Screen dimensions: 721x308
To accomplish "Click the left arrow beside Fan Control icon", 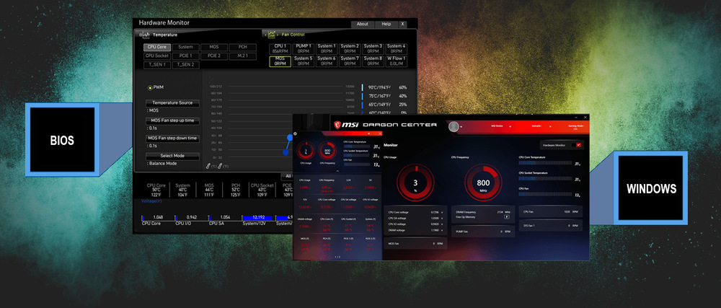I will click(265, 35).
